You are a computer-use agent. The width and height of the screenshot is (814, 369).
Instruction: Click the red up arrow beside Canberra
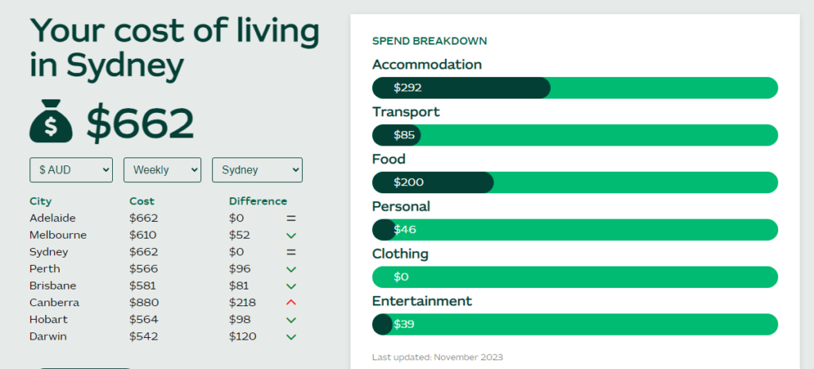[291, 302]
